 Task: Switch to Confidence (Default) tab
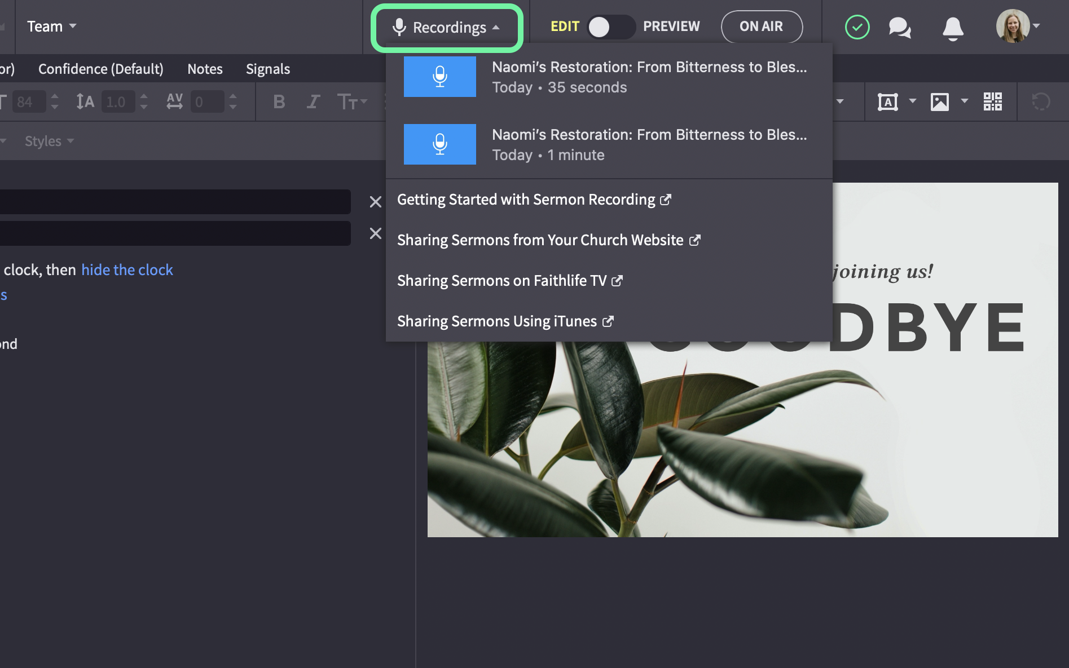click(101, 69)
